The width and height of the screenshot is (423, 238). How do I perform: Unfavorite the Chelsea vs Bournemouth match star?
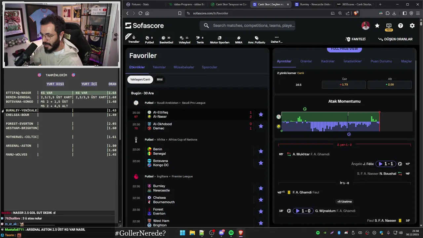coord(261,200)
